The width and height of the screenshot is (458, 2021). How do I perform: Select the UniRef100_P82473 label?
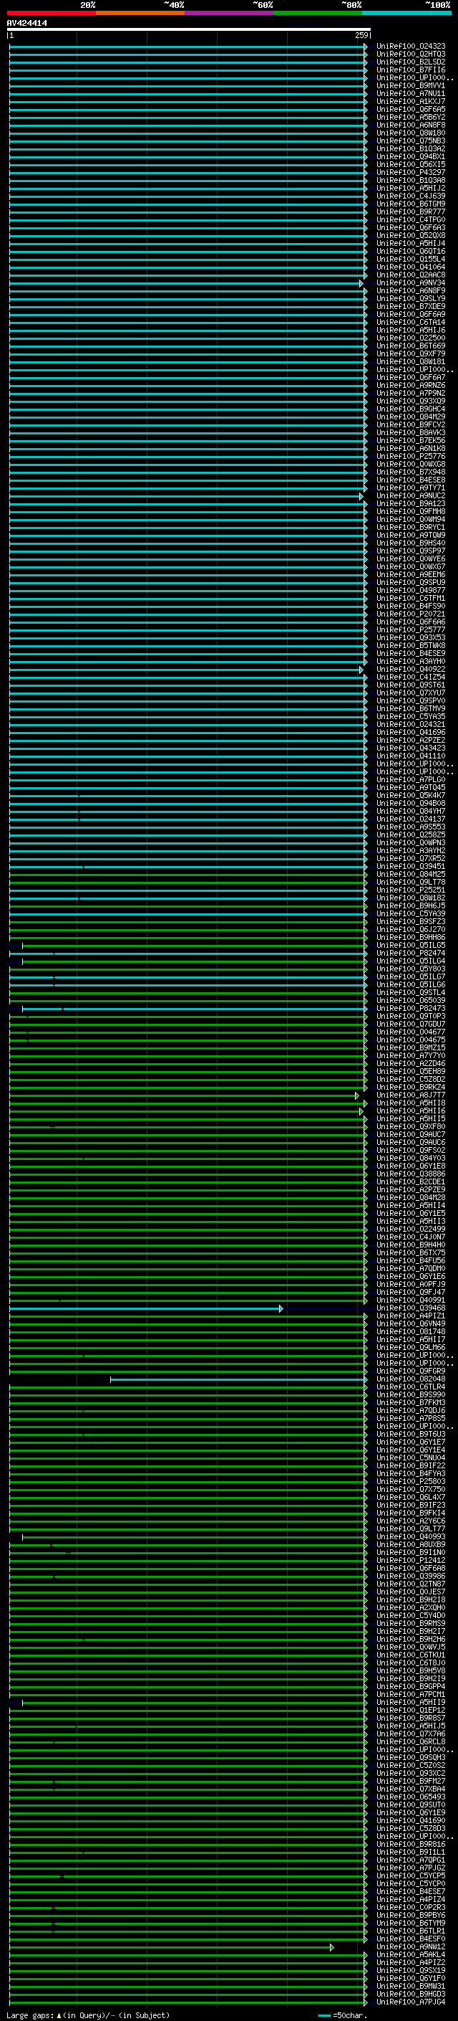coord(411,1008)
